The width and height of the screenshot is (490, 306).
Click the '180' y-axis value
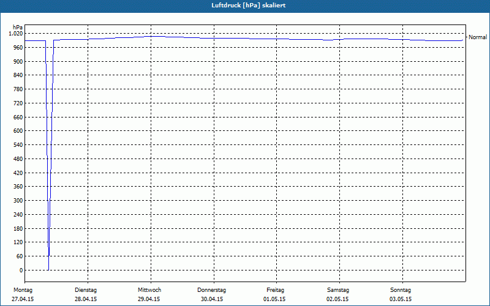pyautogui.click(x=19, y=228)
